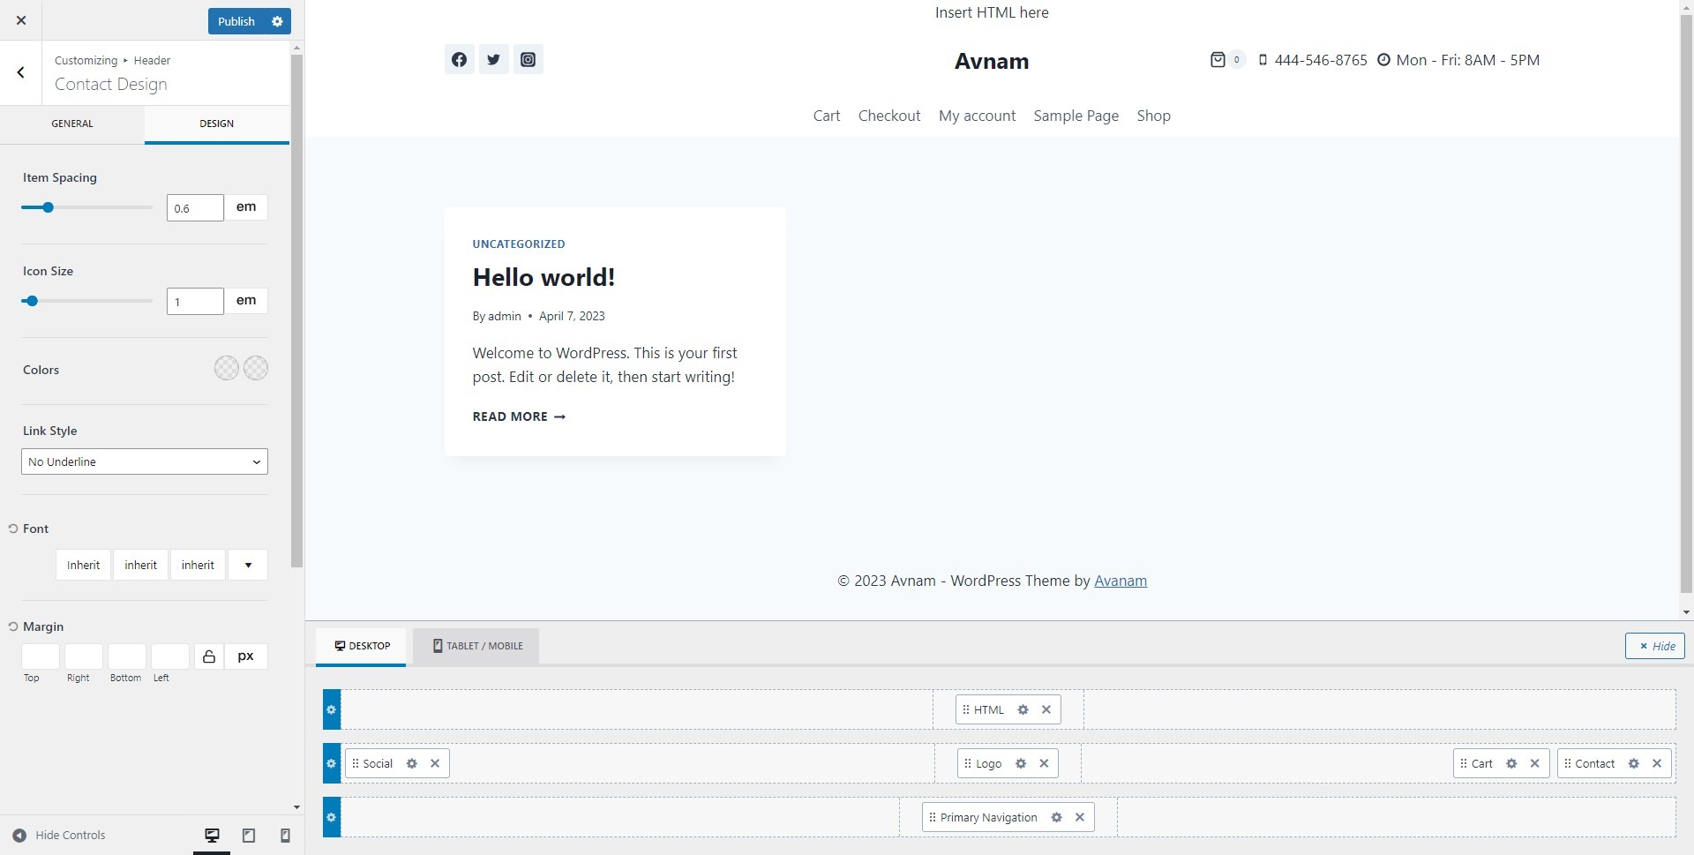Go back to Header section arrow

21,72
